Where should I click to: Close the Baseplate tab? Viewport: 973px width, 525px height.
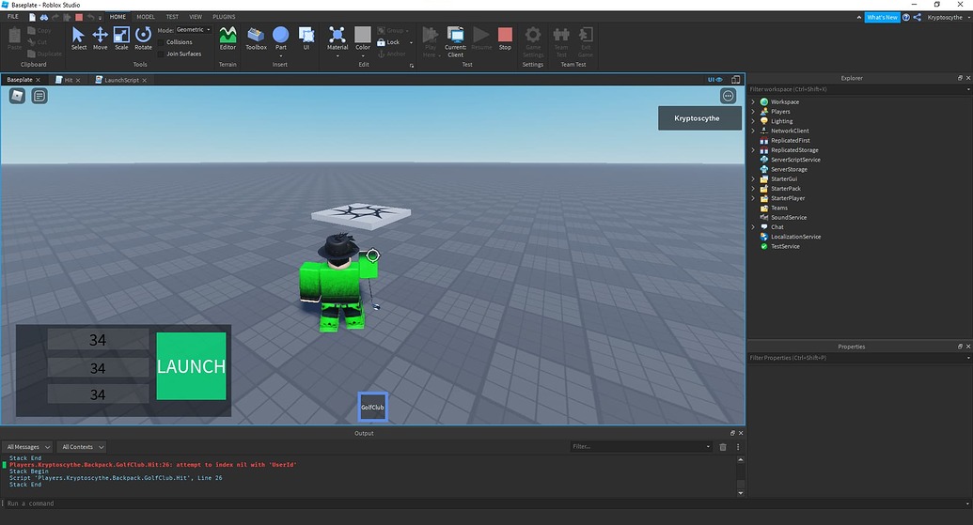point(38,80)
